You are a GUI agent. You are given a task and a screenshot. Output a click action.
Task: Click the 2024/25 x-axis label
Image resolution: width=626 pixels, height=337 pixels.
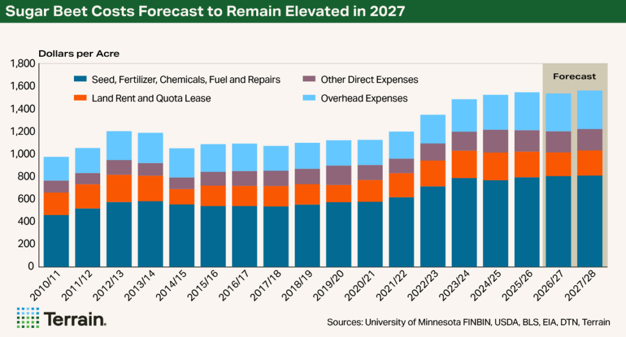click(x=485, y=285)
